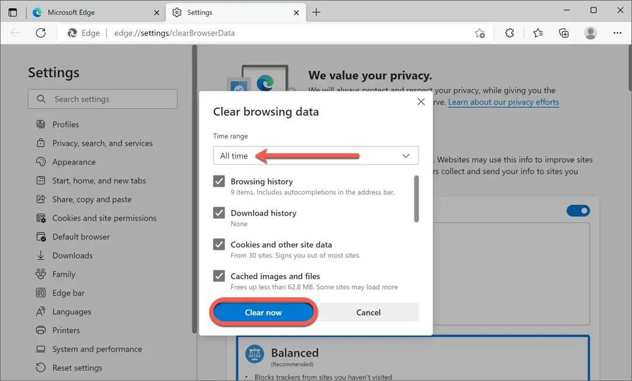632x381 pixels.
Task: Click the Edge badge in the address bar
Action: pyautogui.click(x=82, y=33)
